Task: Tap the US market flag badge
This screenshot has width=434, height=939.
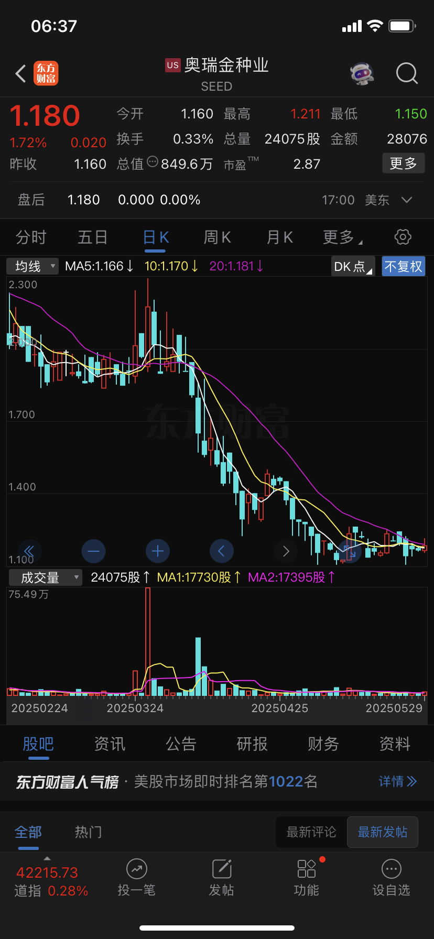Action: (x=173, y=65)
